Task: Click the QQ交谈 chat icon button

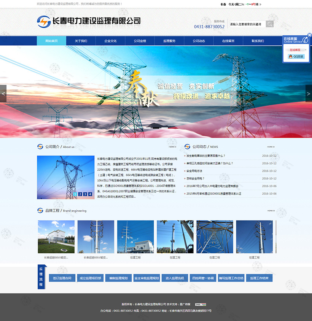Action: (x=296, y=56)
